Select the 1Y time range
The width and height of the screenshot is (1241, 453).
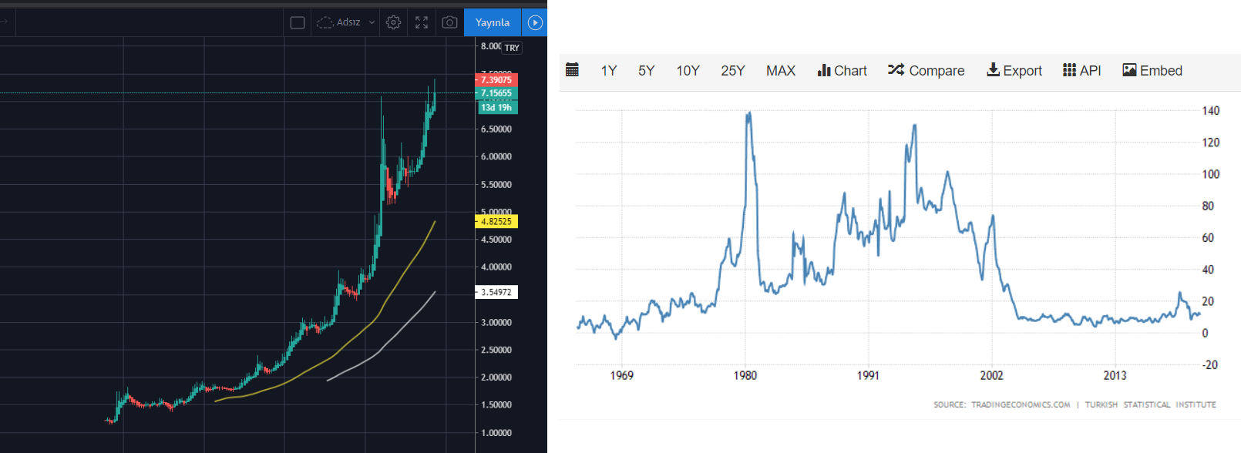click(x=609, y=71)
